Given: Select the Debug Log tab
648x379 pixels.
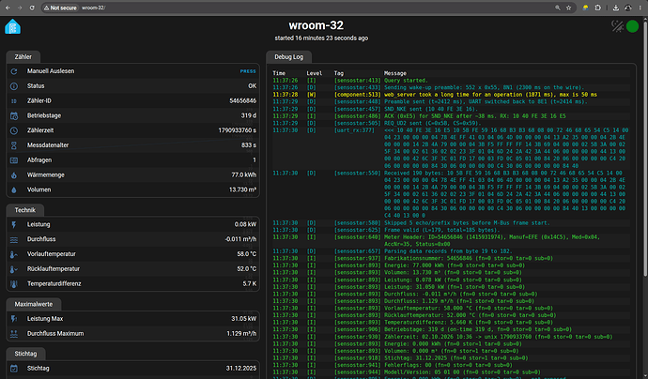Looking at the screenshot, I should (289, 57).
